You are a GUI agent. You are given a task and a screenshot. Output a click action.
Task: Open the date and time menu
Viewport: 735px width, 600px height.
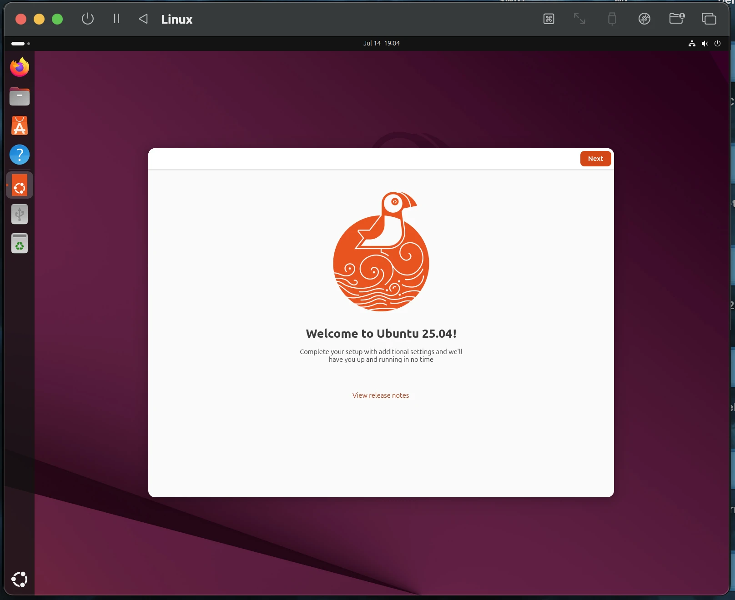pyautogui.click(x=381, y=43)
